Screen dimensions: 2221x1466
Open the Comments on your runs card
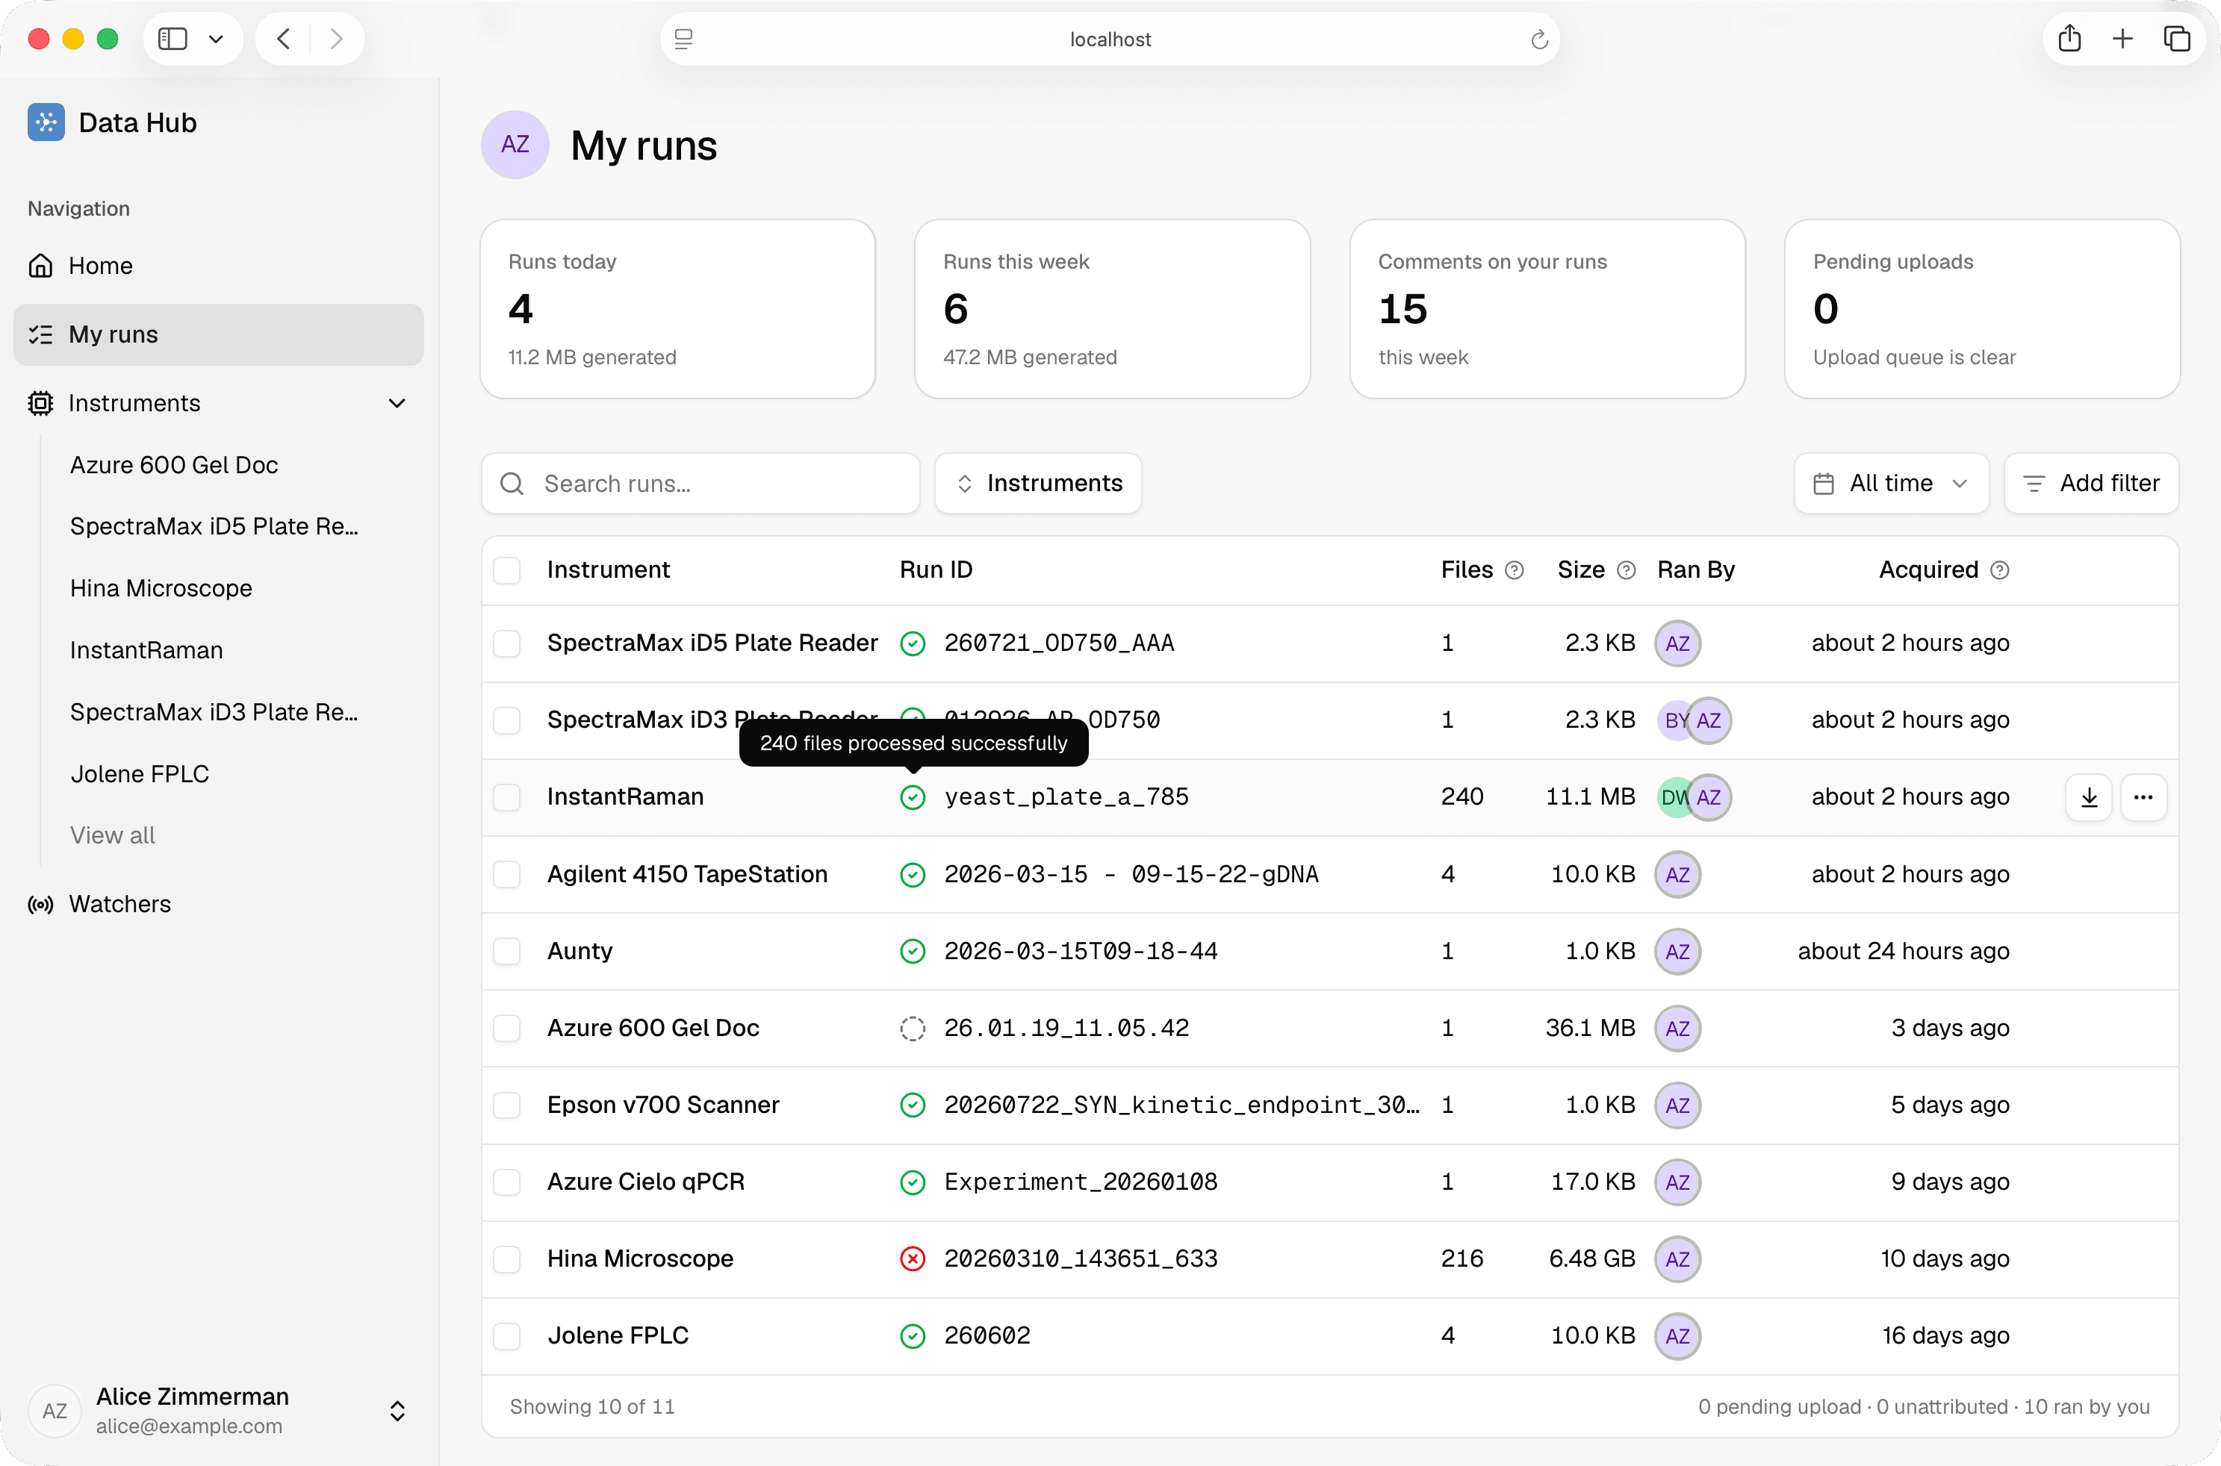coord(1547,310)
